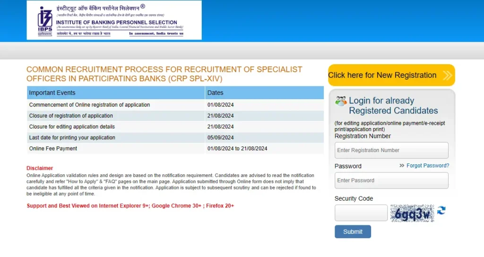Select Closure of registration of application text
Image resolution: width=484 pixels, height=257 pixels.
(x=71, y=116)
